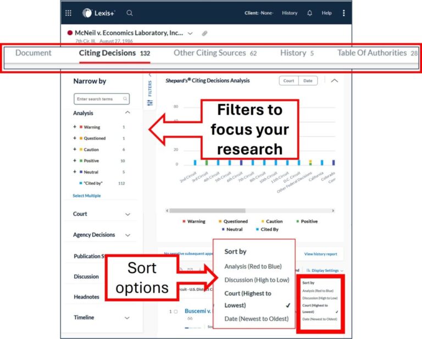Open the product grid app launcher icon
The width and height of the screenshot is (422, 339).
click(68, 13)
